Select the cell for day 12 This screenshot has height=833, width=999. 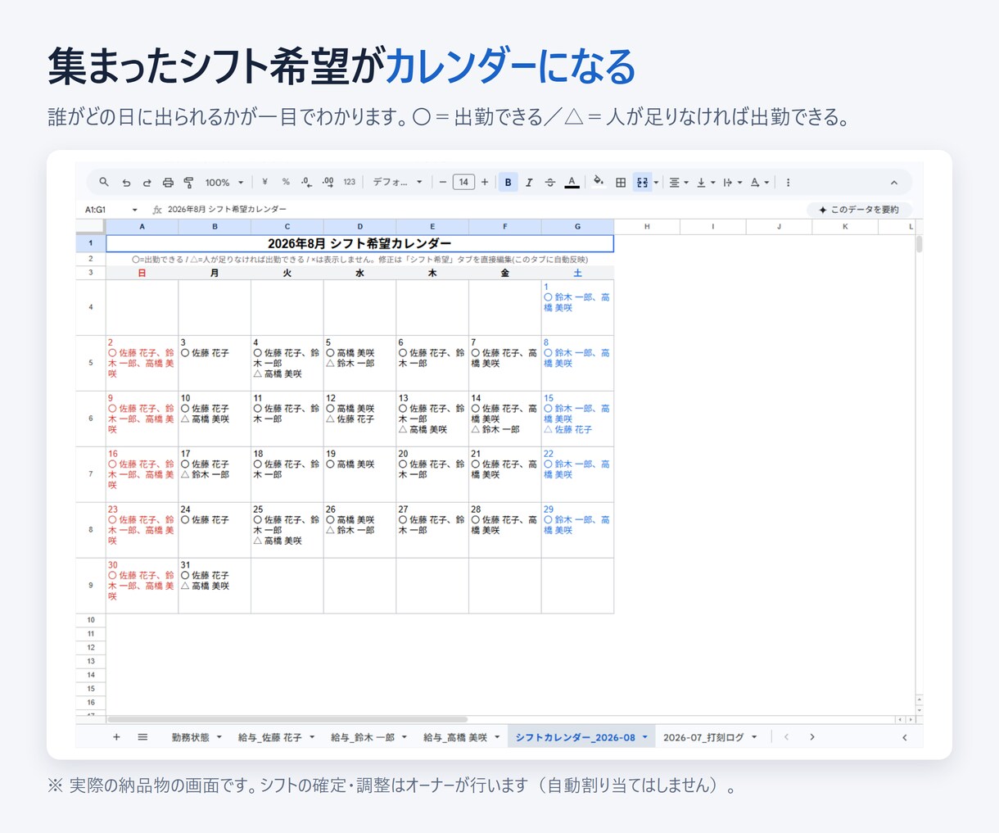pos(359,419)
